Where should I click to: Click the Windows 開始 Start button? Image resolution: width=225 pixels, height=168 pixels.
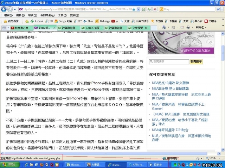pyautogui.click(x=9, y=165)
